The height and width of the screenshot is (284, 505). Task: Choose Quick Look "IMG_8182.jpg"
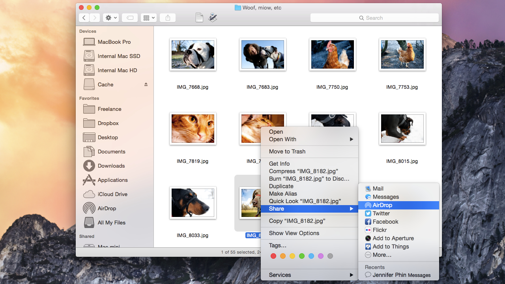[x=310, y=201]
